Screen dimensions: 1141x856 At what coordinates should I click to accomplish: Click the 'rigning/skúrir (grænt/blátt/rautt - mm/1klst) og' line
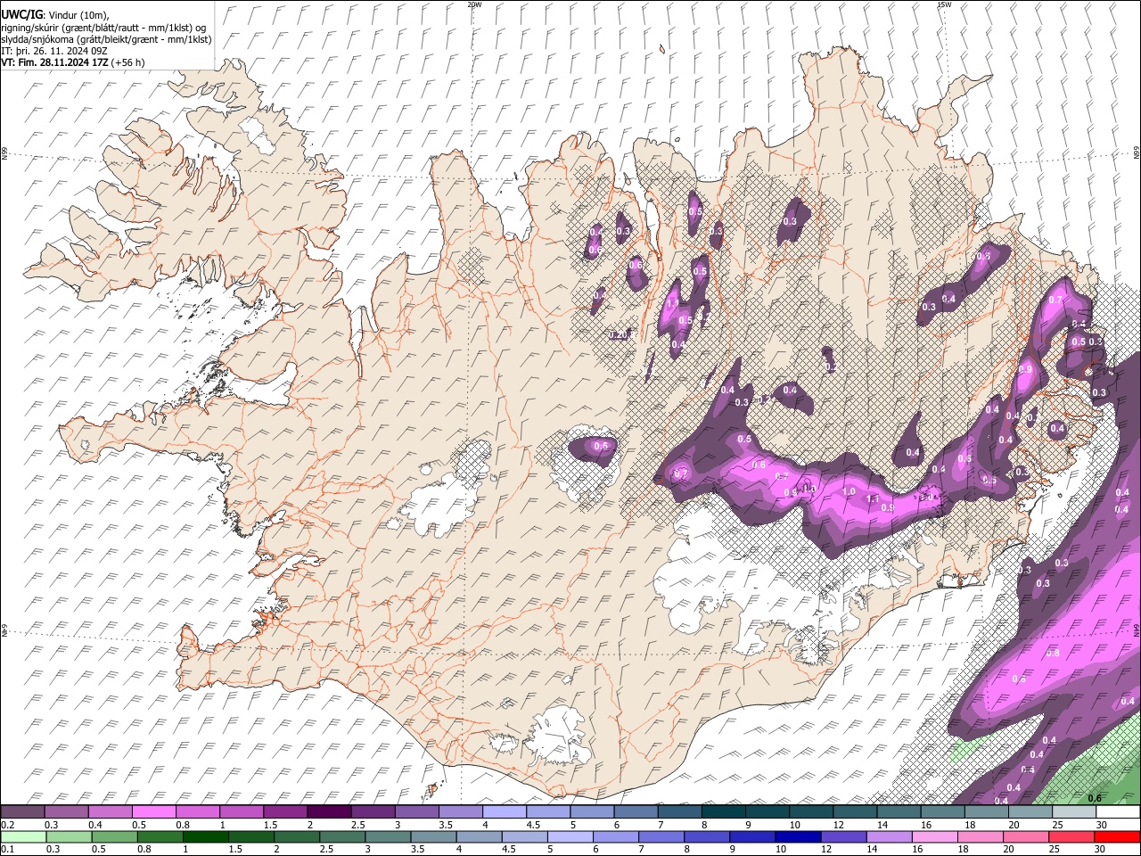pos(103,28)
